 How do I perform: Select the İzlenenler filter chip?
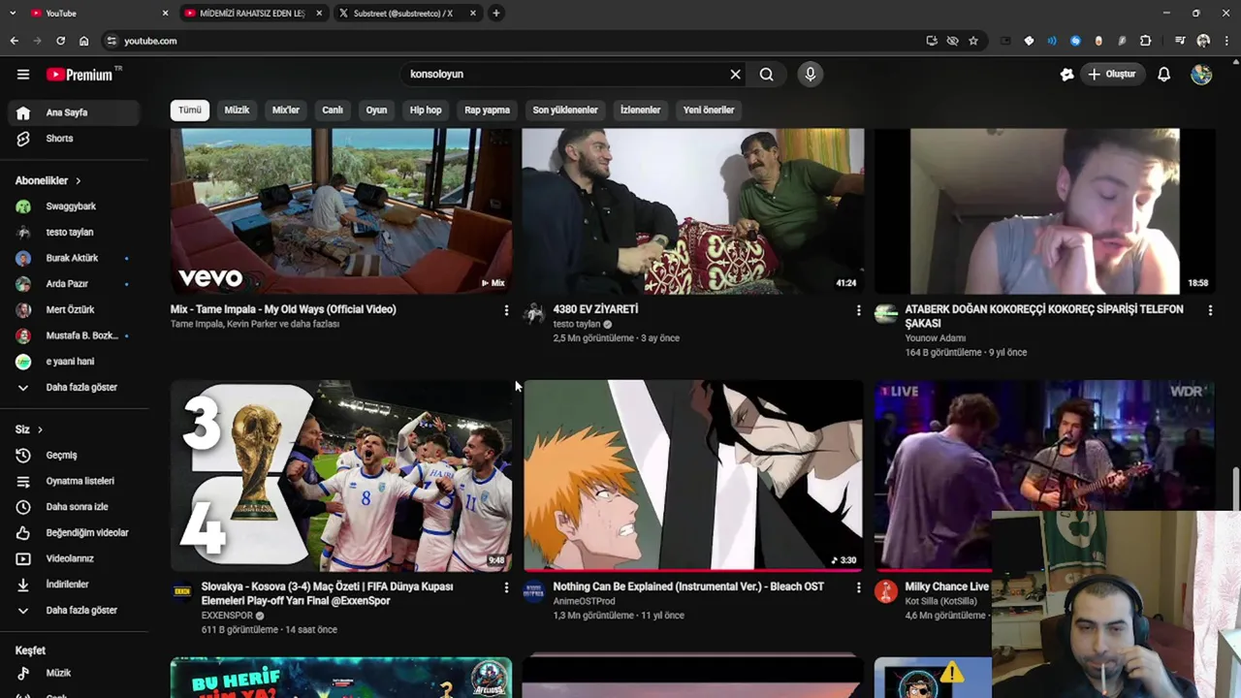coord(640,110)
